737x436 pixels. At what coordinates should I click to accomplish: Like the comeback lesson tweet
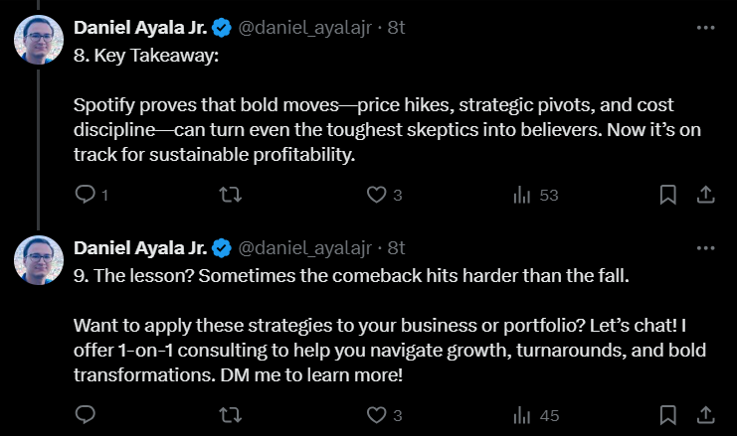point(376,414)
